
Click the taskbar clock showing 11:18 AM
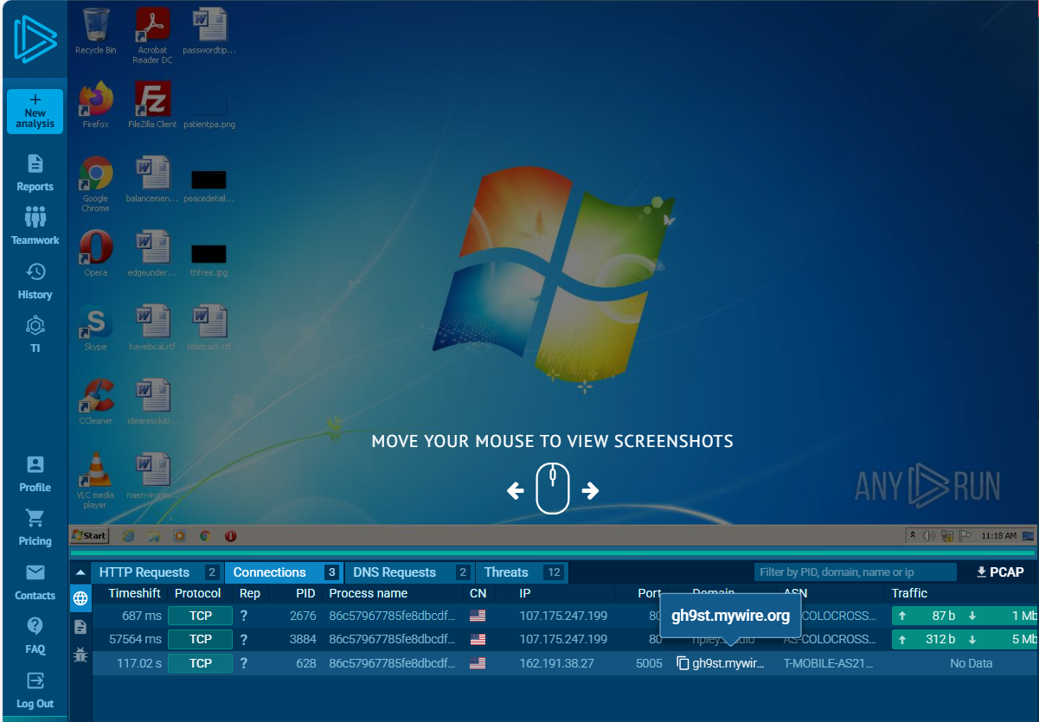(x=998, y=535)
